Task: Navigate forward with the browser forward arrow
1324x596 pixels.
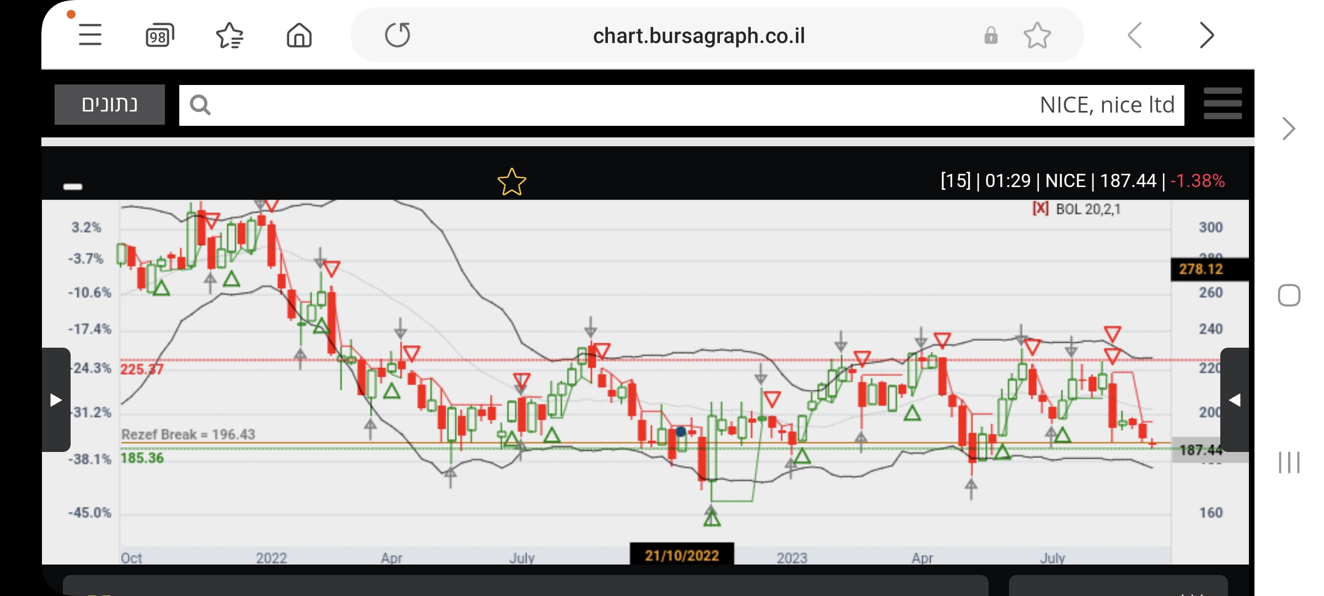Action: pyautogui.click(x=1206, y=36)
